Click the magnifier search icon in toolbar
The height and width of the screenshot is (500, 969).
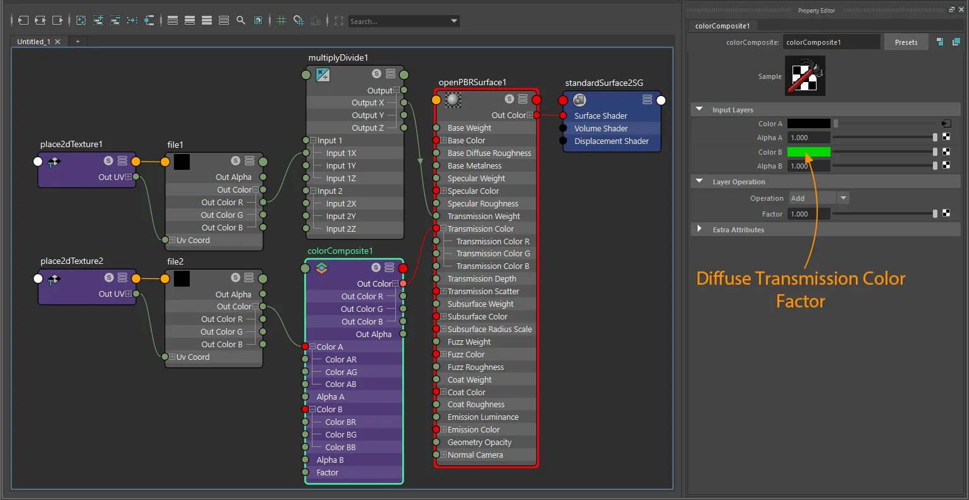(241, 21)
